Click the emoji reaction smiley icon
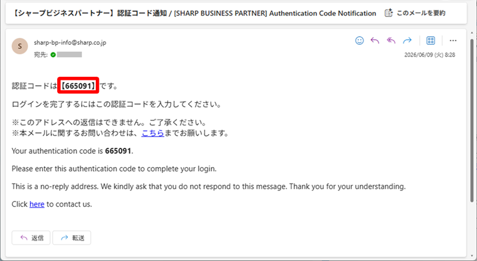 360,41
